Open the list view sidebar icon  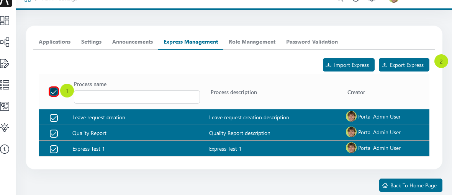pyautogui.click(x=5, y=84)
